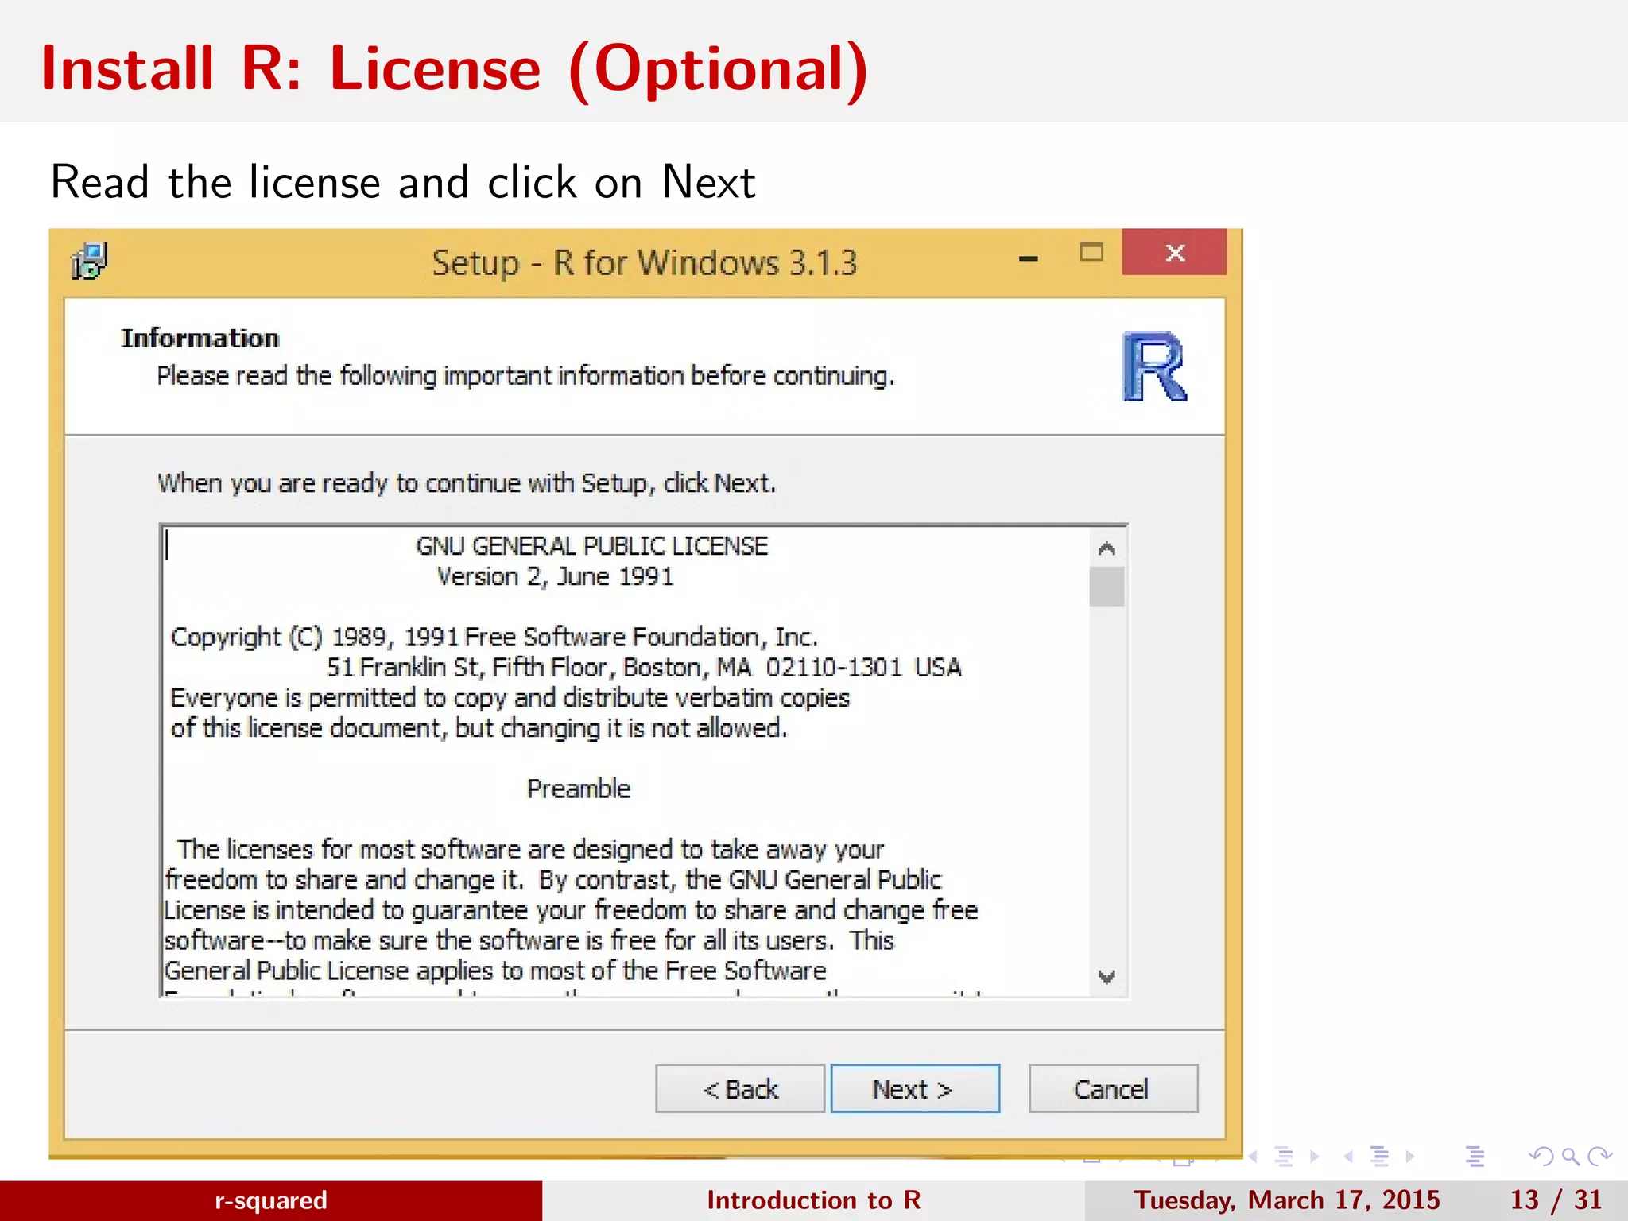Cancel the R installation
The width and height of the screenshot is (1628, 1221).
[1113, 1088]
